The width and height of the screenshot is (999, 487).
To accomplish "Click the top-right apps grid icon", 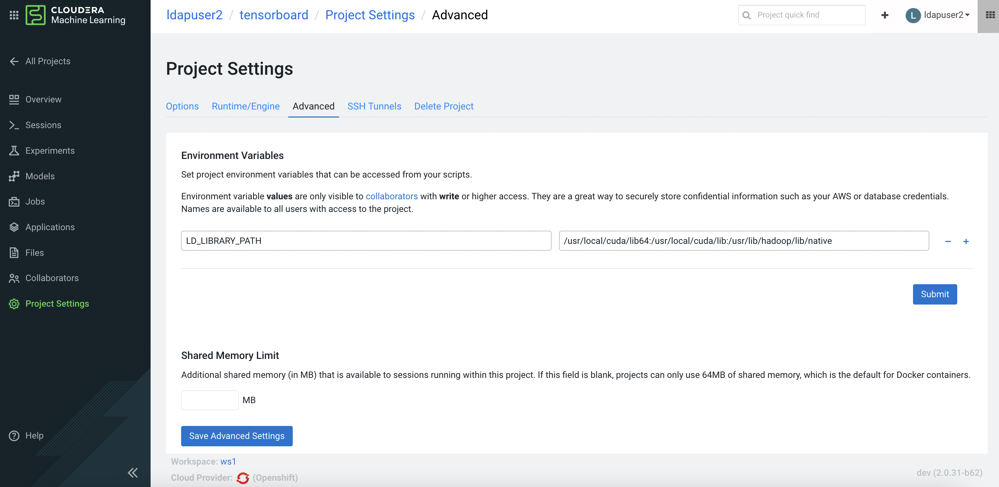I will (x=990, y=15).
